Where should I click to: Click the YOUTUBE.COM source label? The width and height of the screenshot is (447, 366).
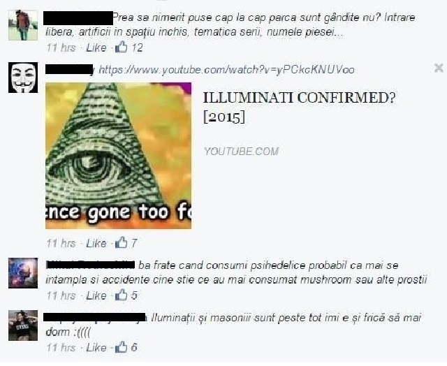(x=241, y=152)
